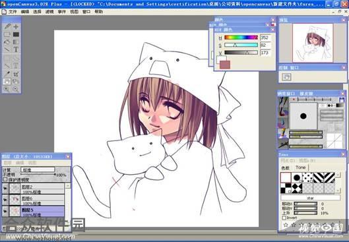Click the brush tip preview with black dot
349x242 pixels.
[x=303, y=116]
